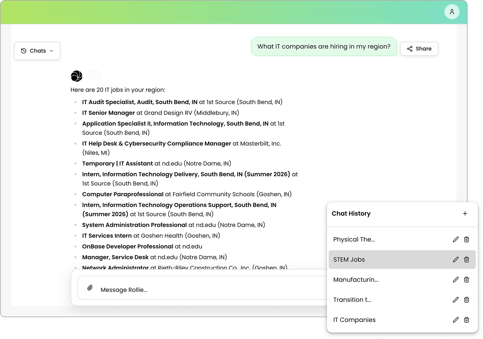483x339 pixels.
Task: Click the user's IT companies question bubble
Action: click(x=323, y=47)
